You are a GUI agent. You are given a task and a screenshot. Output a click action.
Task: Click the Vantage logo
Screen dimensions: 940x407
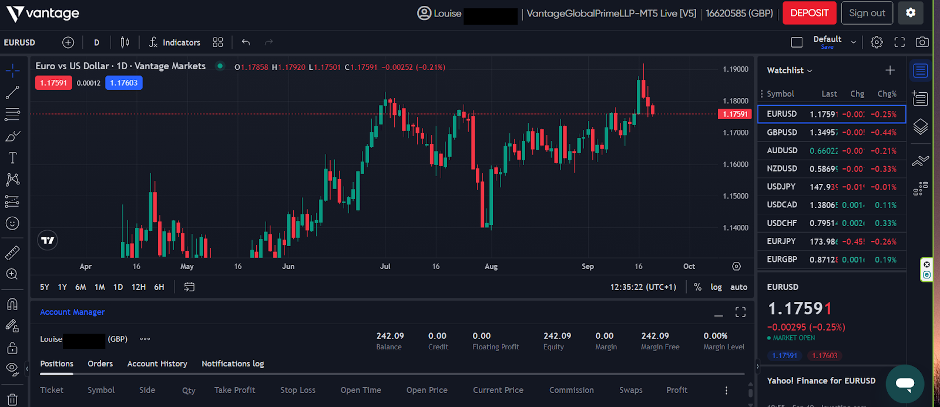click(x=43, y=14)
